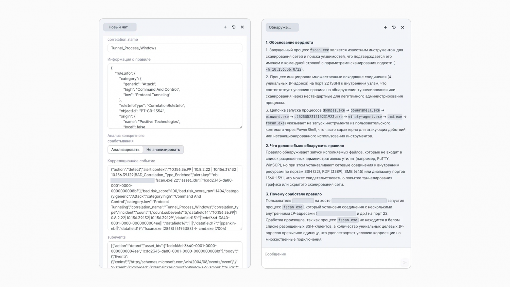Image resolution: width=510 pixels, height=287 pixels.
Task: Close the right 'Обнаруже...' panel
Action: point(402,27)
